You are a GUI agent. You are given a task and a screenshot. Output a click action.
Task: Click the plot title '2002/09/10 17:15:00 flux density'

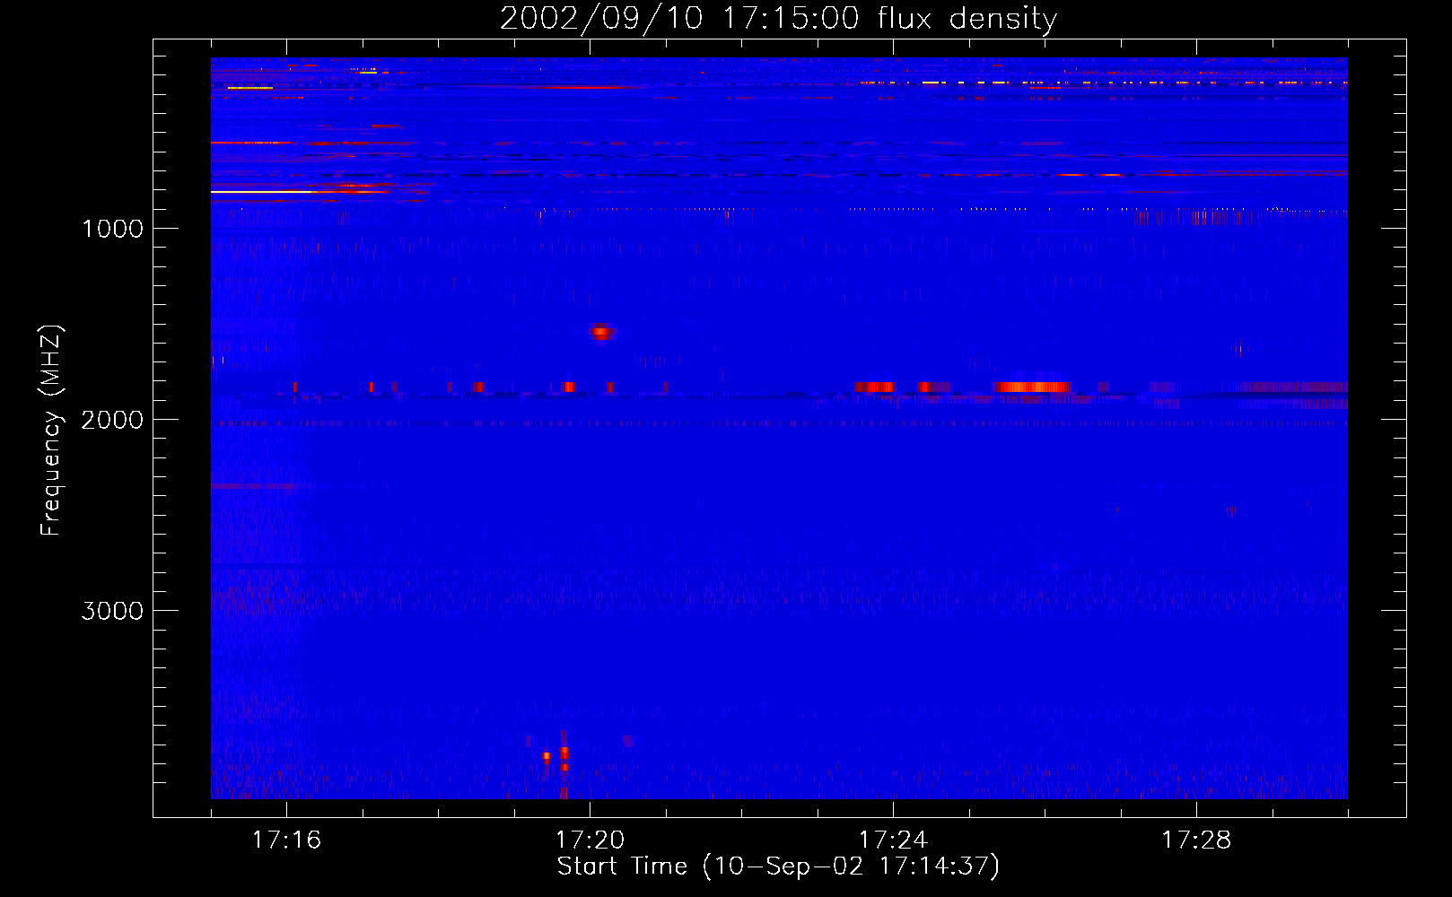pyautogui.click(x=778, y=18)
